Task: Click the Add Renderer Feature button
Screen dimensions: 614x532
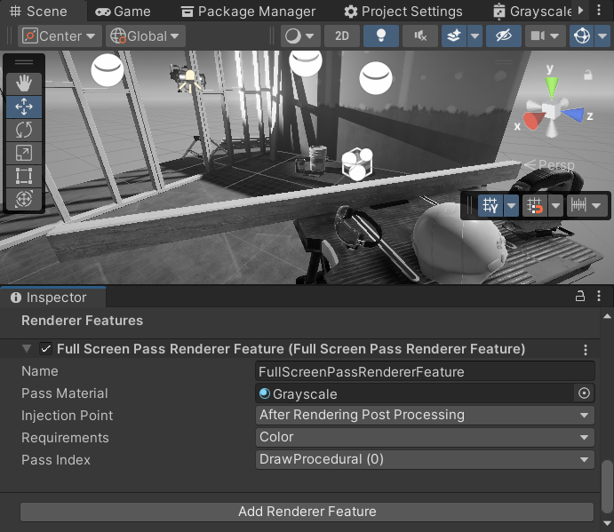Action: [307, 512]
